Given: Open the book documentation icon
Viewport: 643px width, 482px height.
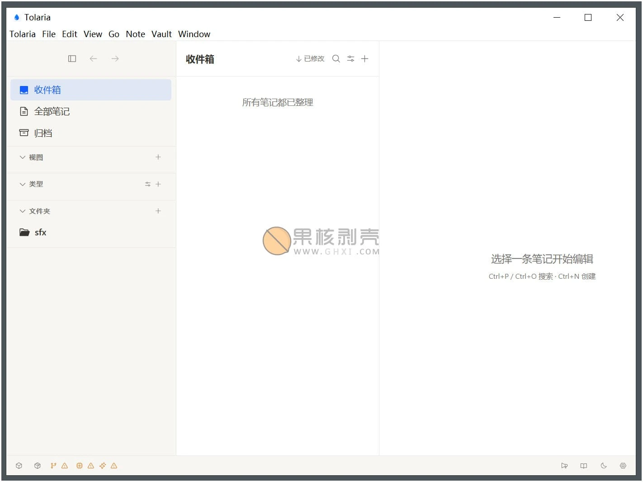Looking at the screenshot, I should tap(584, 466).
